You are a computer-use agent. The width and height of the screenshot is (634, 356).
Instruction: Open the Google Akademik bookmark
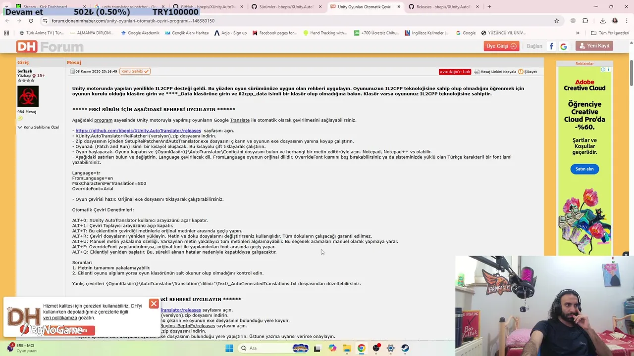coord(140,33)
